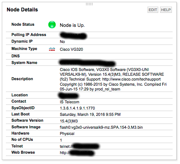Open the http:// Web Browse link
The width and height of the screenshot is (180, 164).
(77, 153)
